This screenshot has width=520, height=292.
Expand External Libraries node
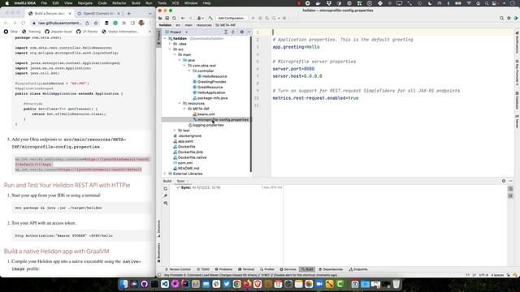(x=165, y=174)
